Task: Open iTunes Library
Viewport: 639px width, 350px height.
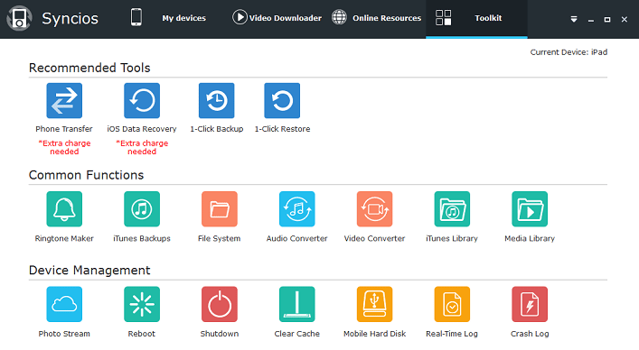Action: tap(452, 209)
